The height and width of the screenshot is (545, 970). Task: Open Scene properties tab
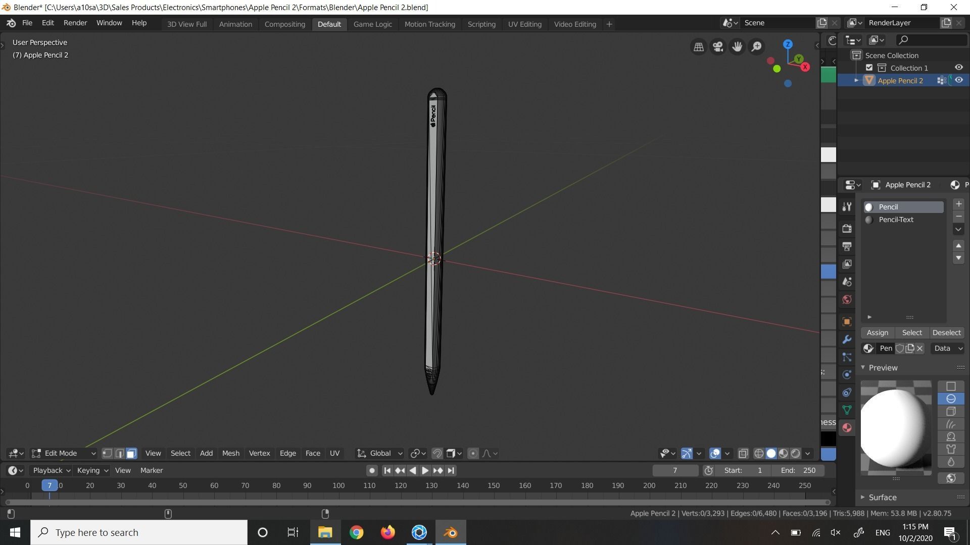[x=847, y=282]
